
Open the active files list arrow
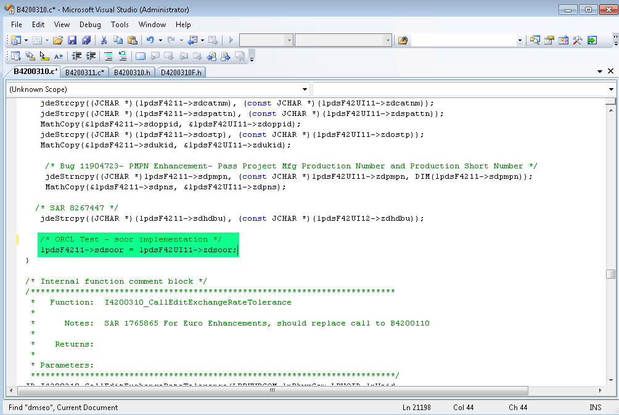(600, 71)
